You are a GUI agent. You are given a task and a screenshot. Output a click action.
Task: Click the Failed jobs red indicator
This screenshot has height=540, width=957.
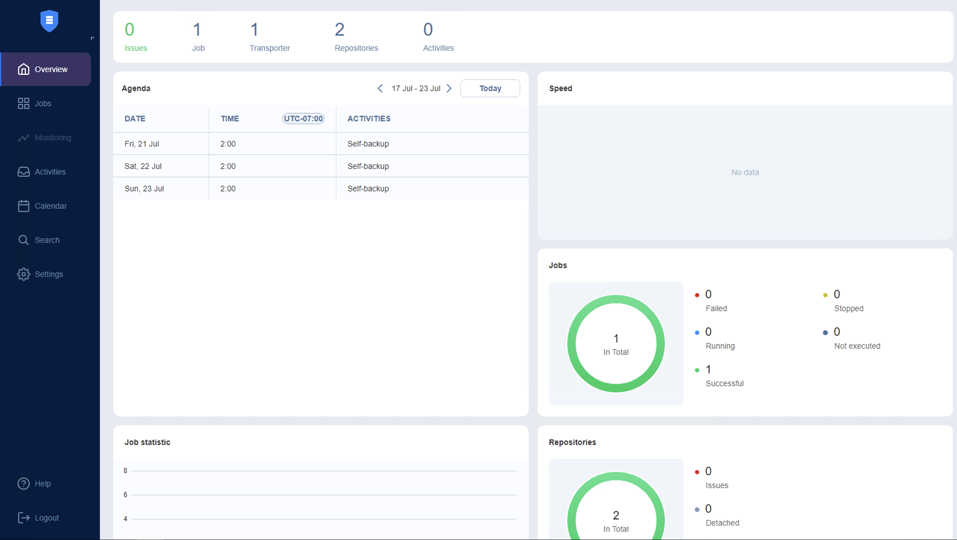[697, 295]
